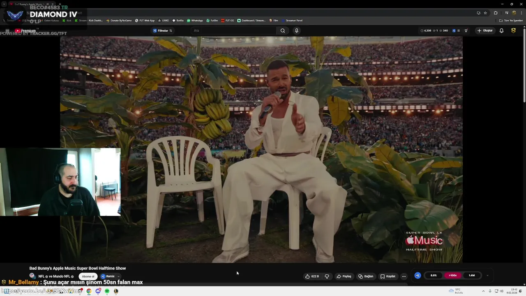Screen dimensions: 526x296
Task: Click the Remix button
Action: [108, 276]
